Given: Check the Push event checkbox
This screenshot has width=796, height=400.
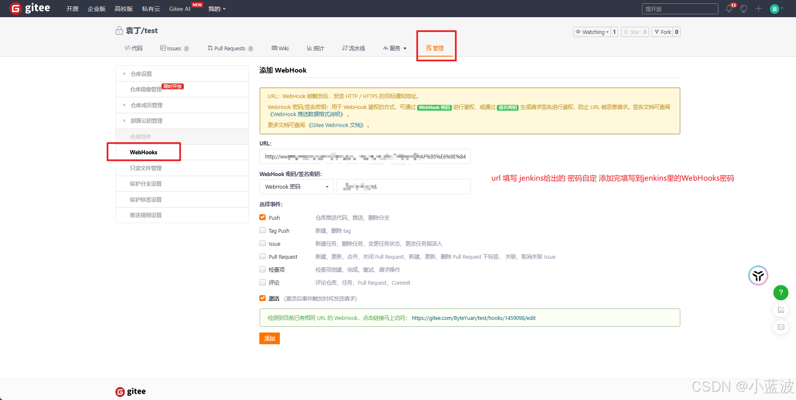Looking at the screenshot, I should tap(263, 217).
